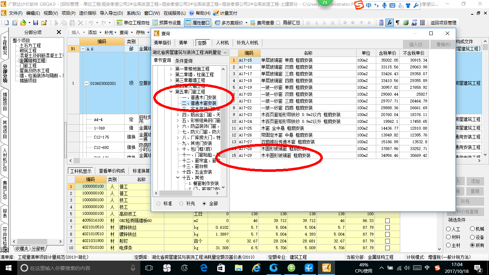
Task: Click the green 3D cube icon
Action: [x=406, y=23]
